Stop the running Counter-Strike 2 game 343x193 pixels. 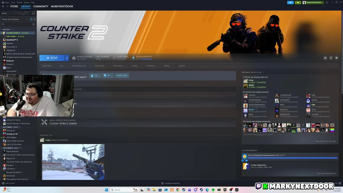click(x=52, y=58)
